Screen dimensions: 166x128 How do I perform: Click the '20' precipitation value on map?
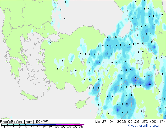tap(150, 84)
